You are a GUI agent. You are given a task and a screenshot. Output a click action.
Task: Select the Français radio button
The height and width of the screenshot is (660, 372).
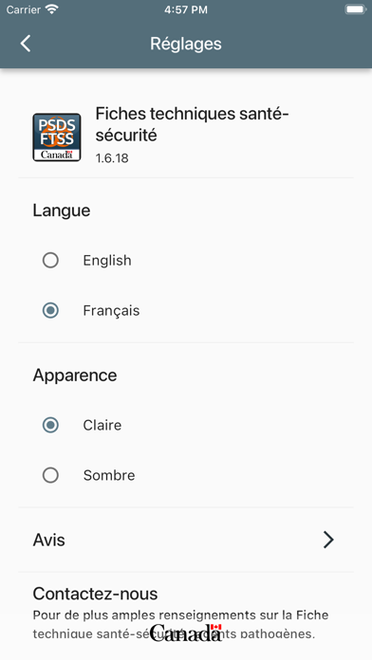pyautogui.click(x=50, y=311)
